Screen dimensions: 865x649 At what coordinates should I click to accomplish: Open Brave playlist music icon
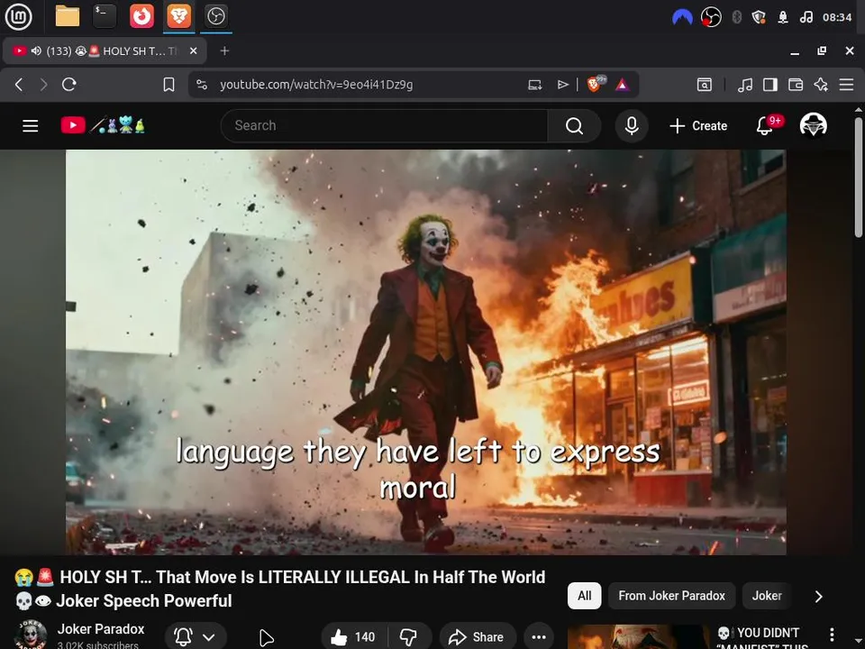click(x=745, y=85)
